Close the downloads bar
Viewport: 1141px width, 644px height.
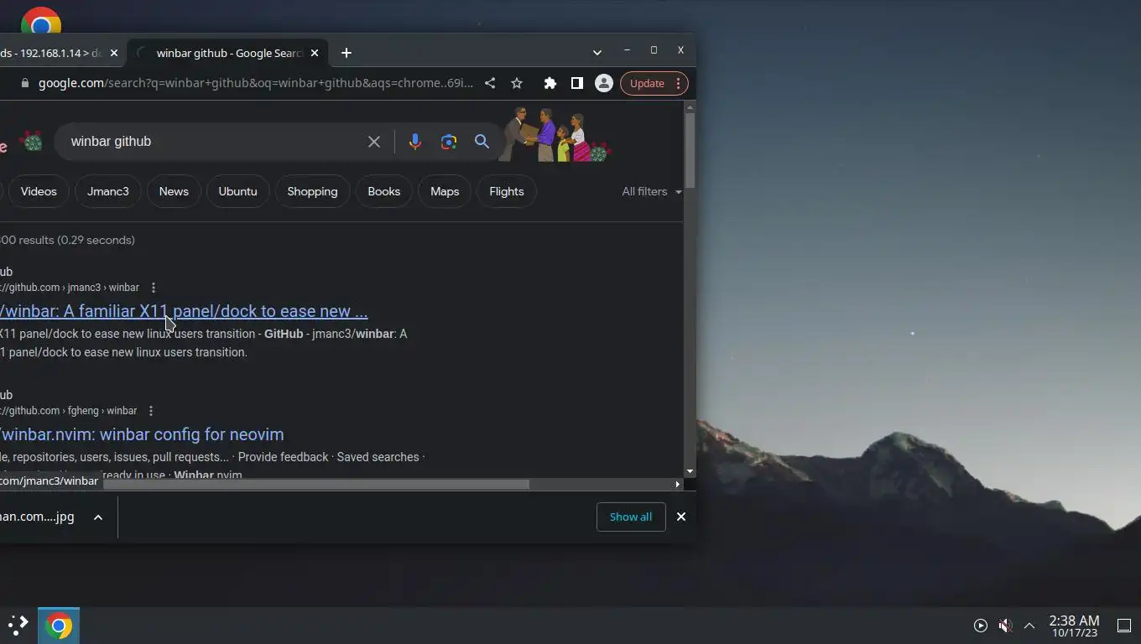681,517
